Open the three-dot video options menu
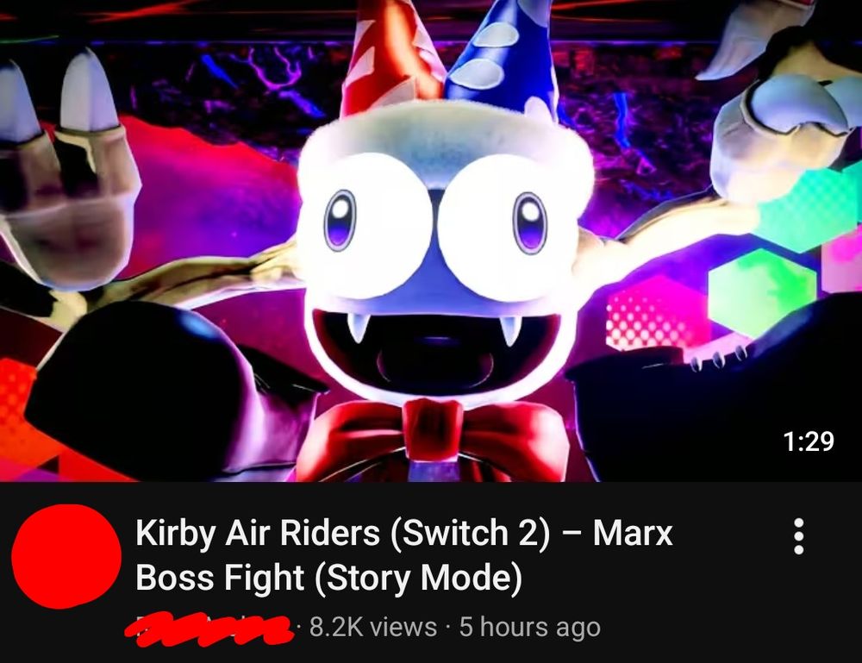The height and width of the screenshot is (663, 862). pos(799,536)
